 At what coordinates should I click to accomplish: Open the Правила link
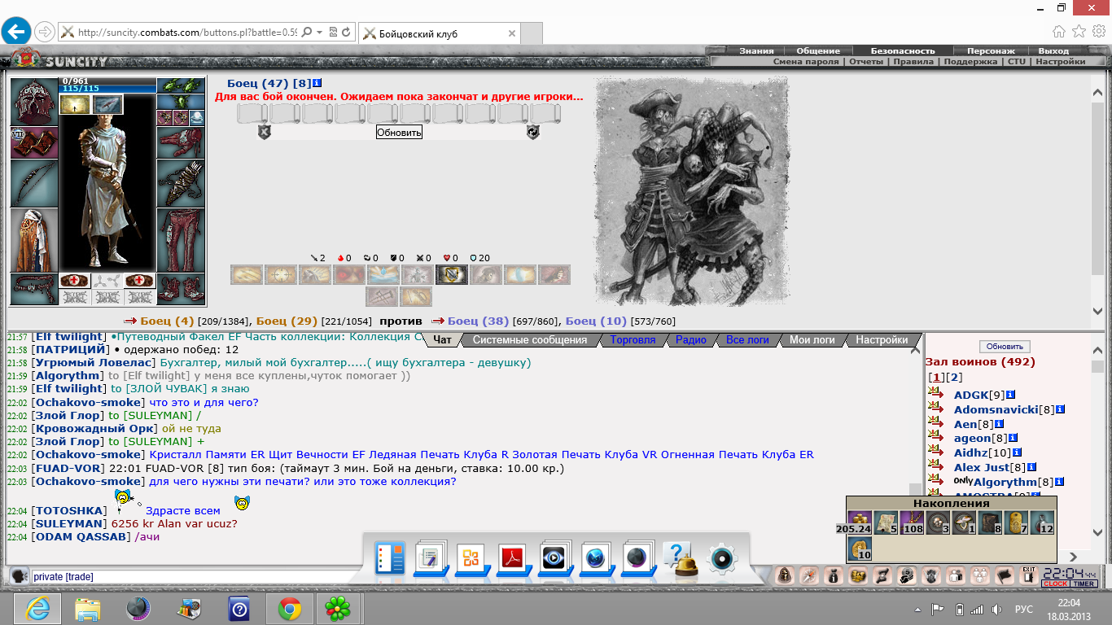pyautogui.click(x=913, y=62)
